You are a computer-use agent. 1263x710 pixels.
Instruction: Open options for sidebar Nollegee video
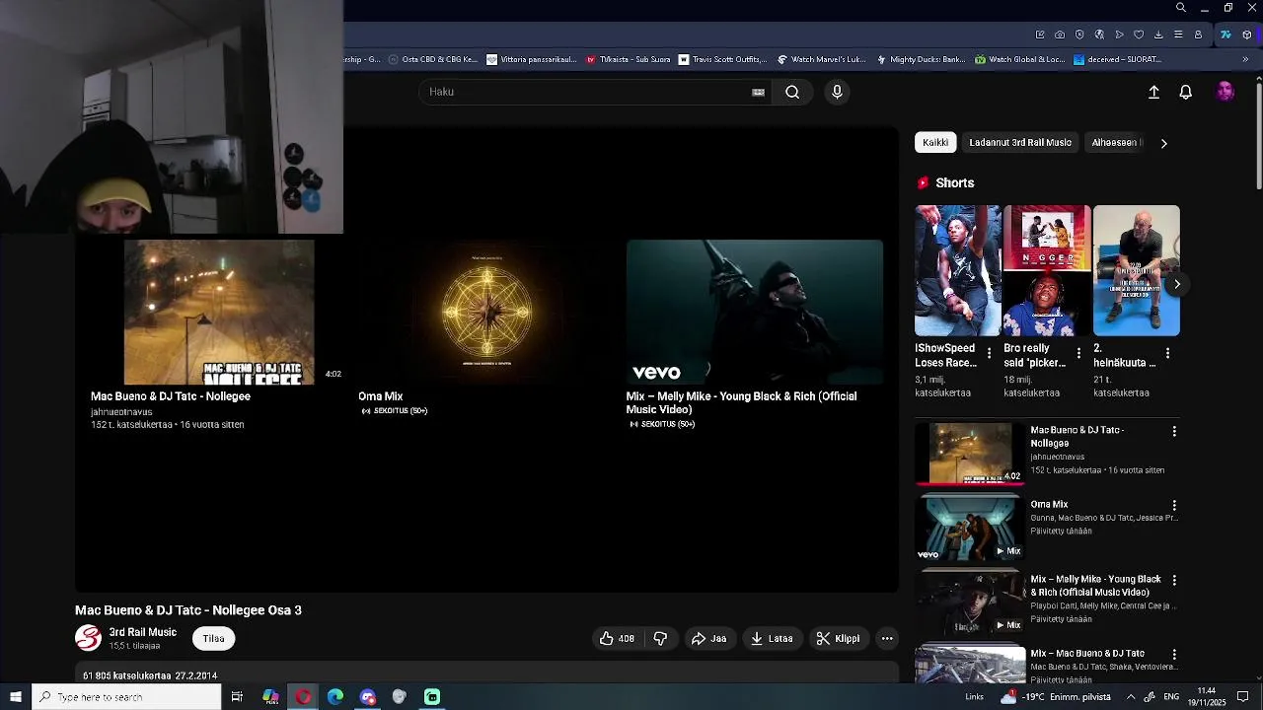pos(1174,431)
